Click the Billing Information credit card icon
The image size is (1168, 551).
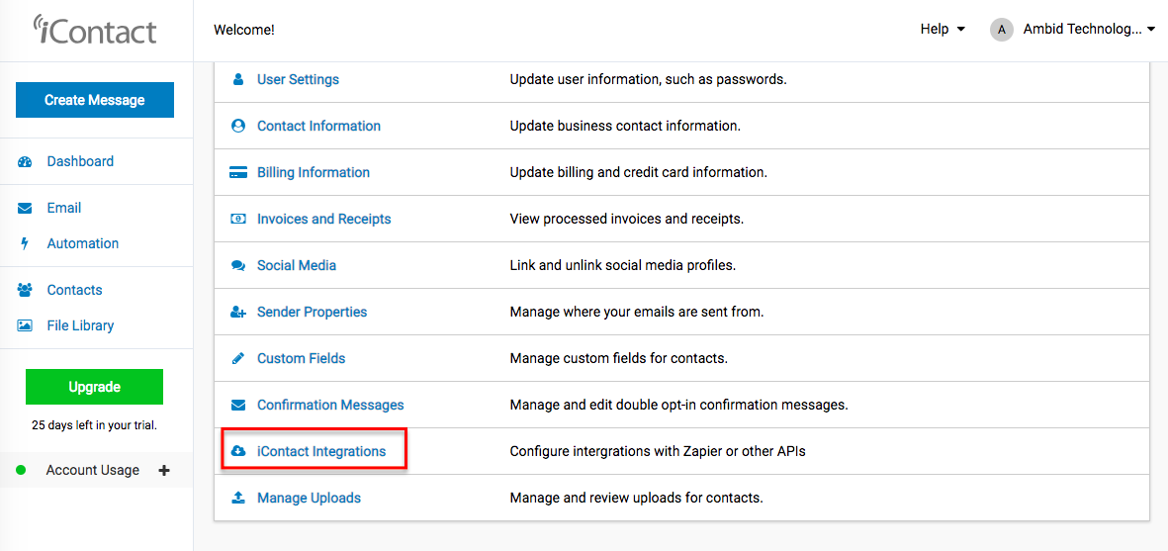coord(238,173)
